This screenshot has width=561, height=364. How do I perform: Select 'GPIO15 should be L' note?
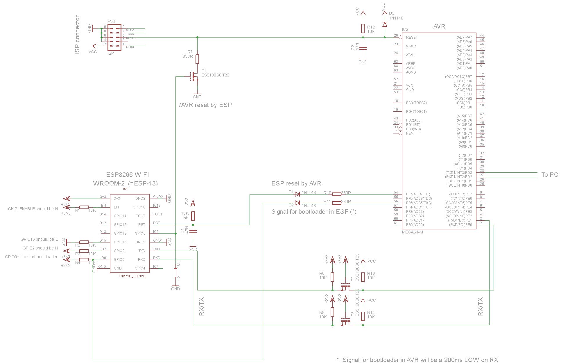coord(39,239)
